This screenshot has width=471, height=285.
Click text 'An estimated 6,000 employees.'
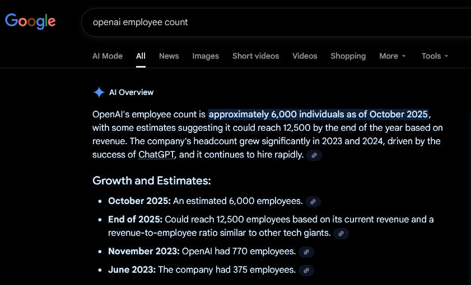tap(238, 201)
